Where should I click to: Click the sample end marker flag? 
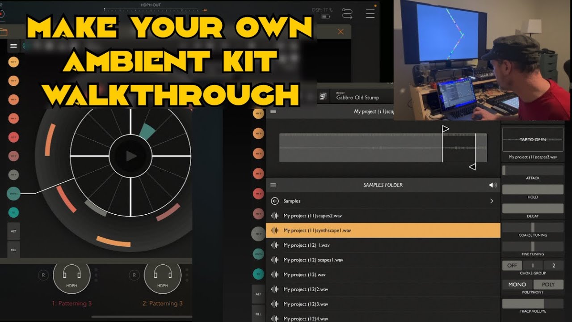(472, 167)
